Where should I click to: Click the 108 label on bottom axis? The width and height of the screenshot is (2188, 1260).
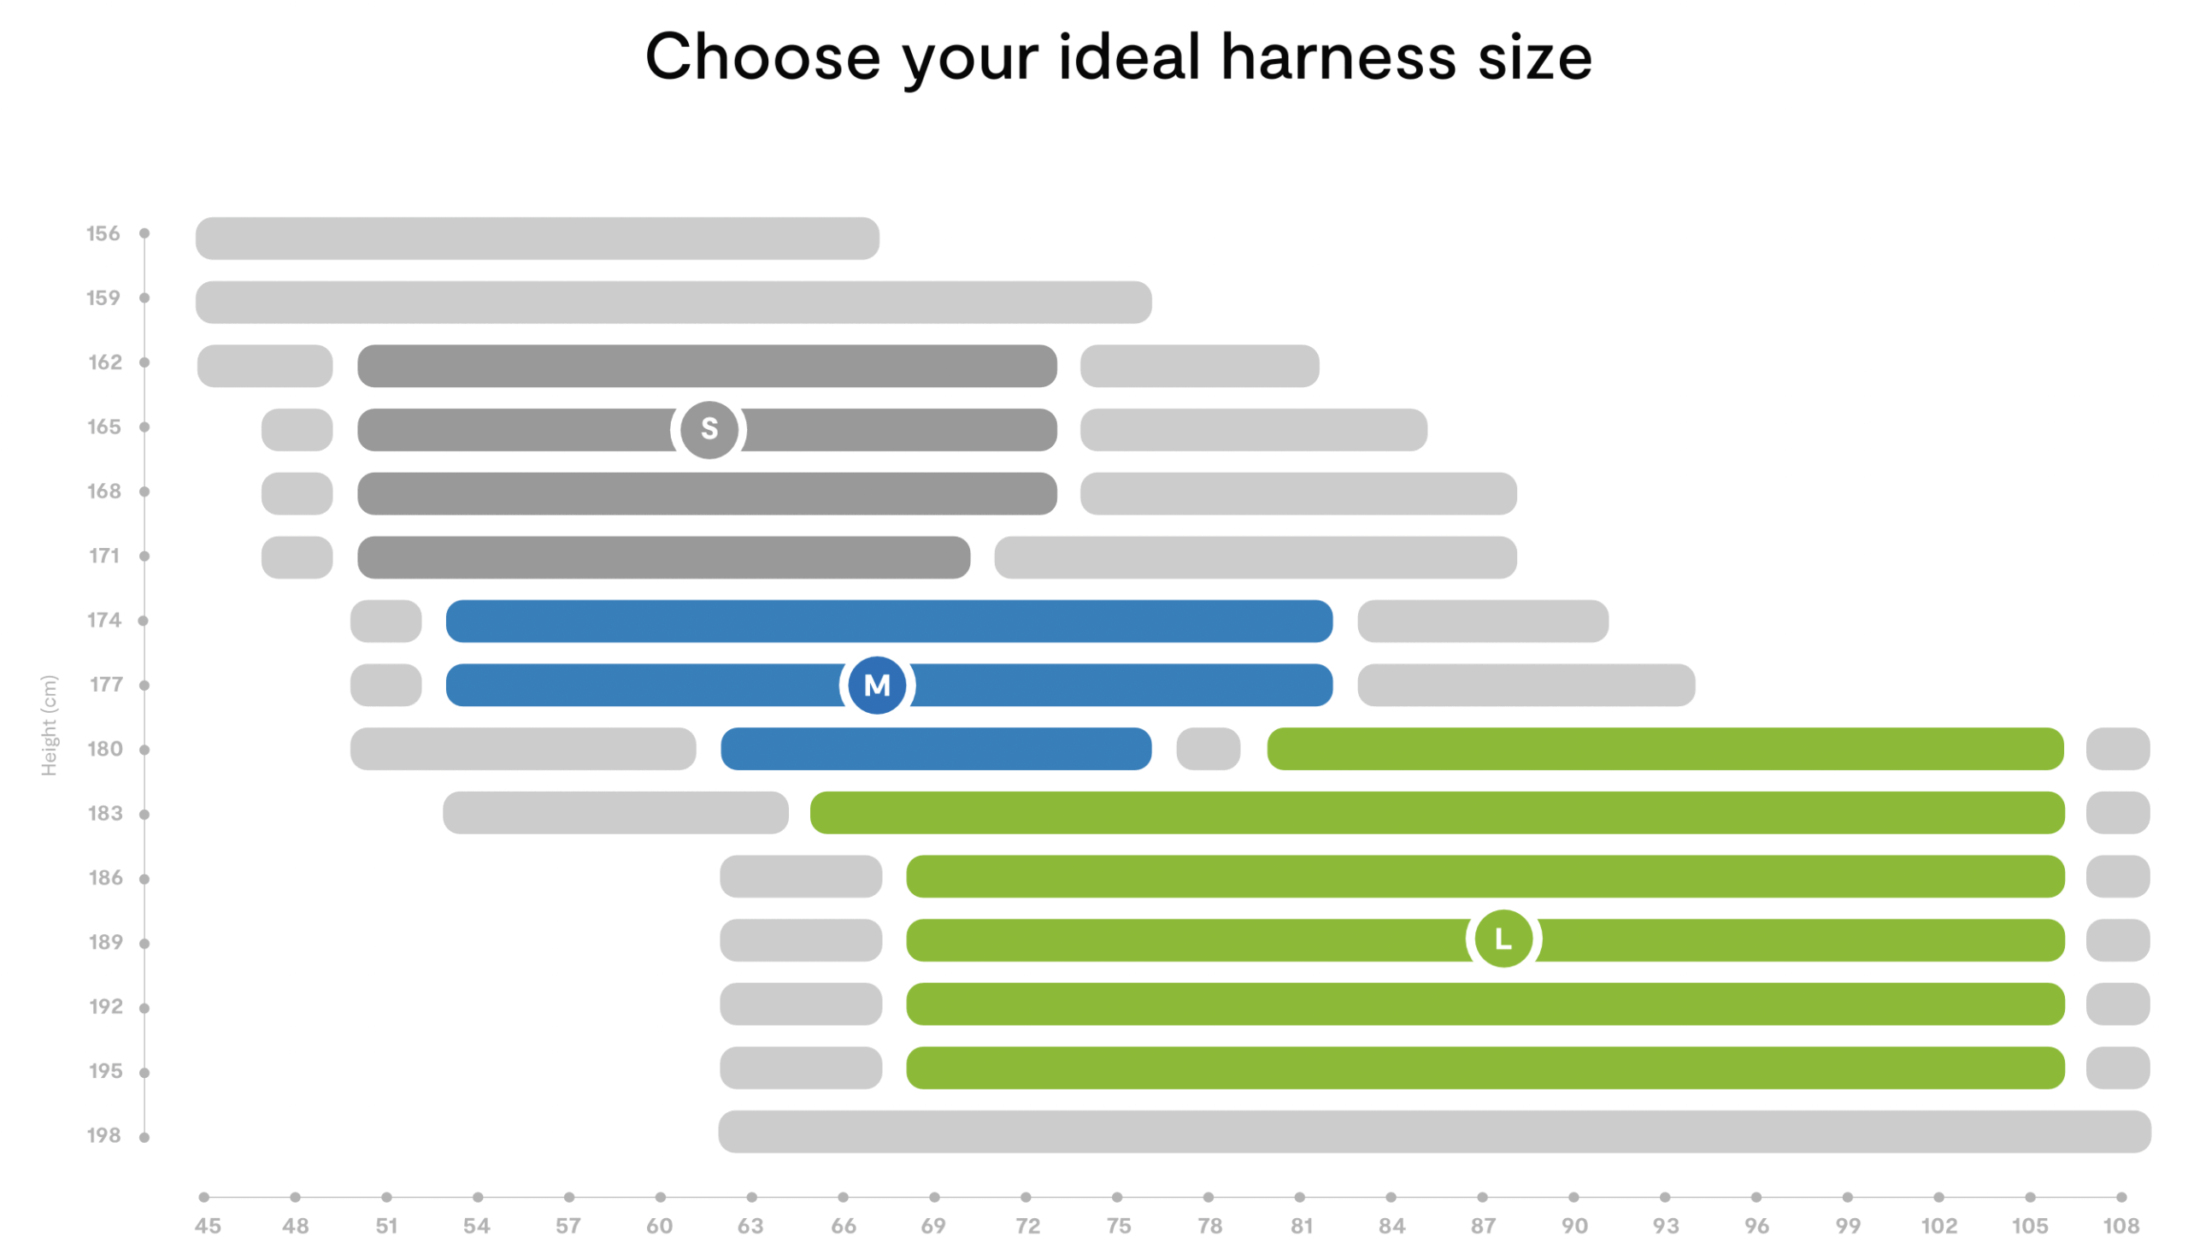[2120, 1227]
